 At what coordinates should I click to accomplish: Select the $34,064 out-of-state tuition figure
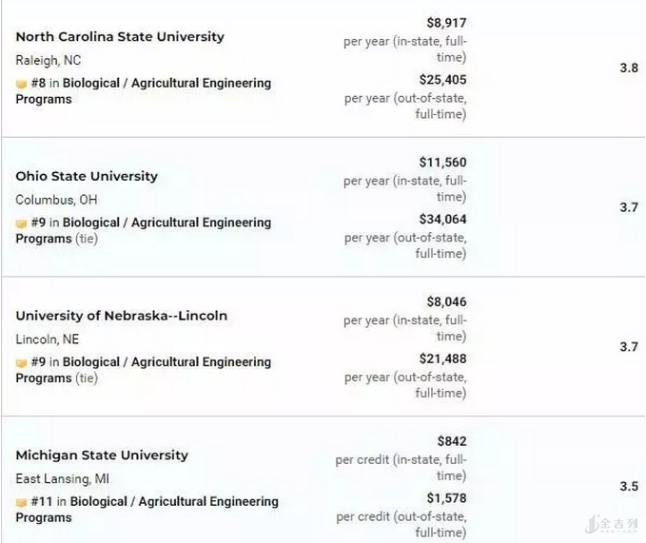[x=442, y=219]
